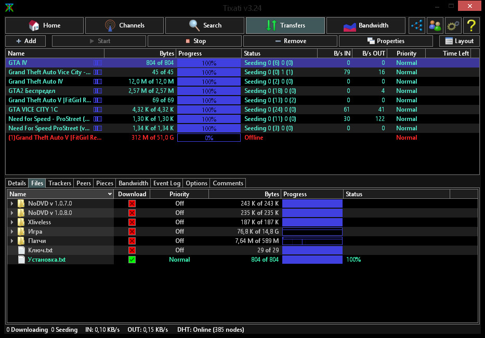Click piece icon next to GTA2 Беспредел
The height and width of the screenshot is (338, 485).
pyautogui.click(x=98, y=91)
